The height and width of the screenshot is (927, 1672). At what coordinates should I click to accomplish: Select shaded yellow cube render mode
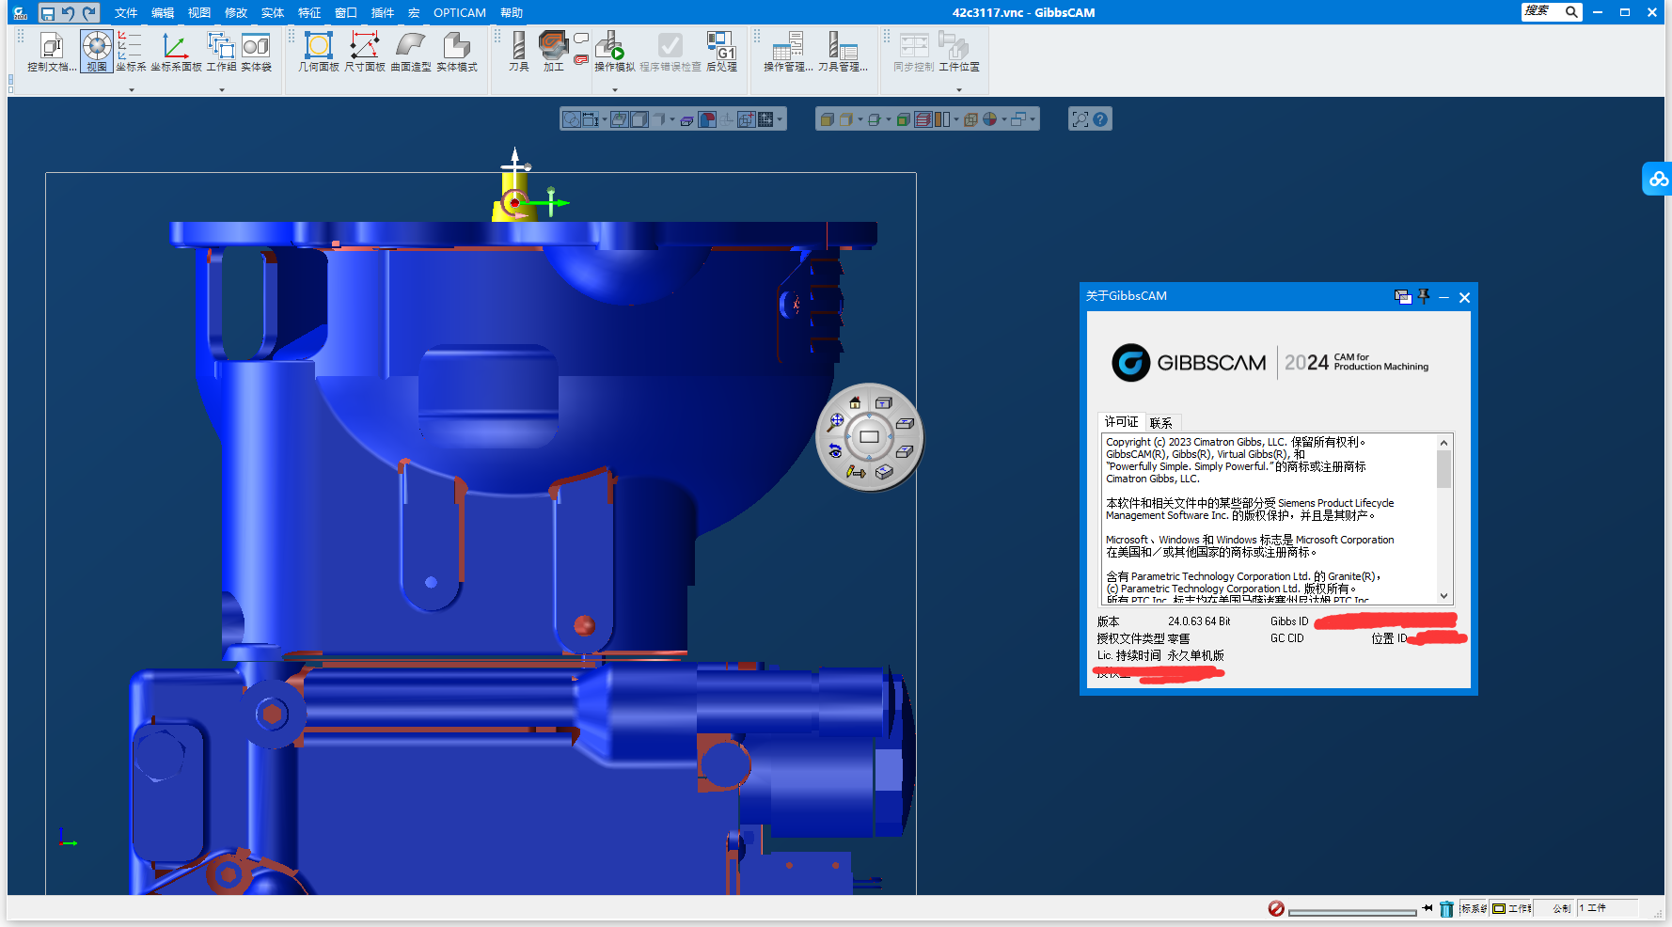pos(827,119)
